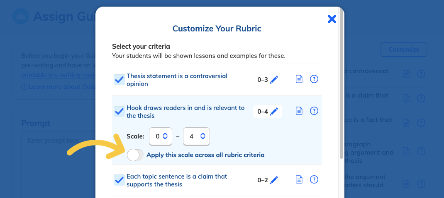Image resolution: width=444 pixels, height=198 pixels.
Task: Click background document icon beside 'the argument'
Action: [x=406, y=184]
